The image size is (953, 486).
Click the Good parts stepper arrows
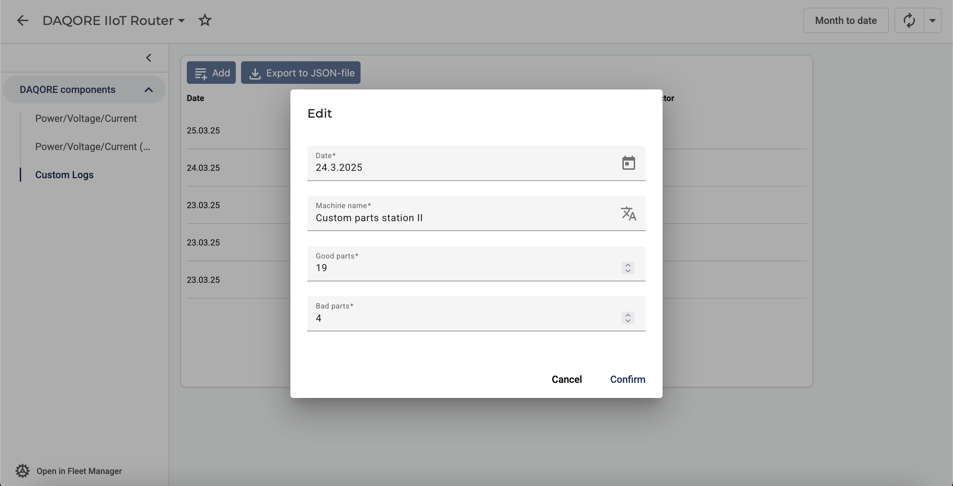pos(628,268)
